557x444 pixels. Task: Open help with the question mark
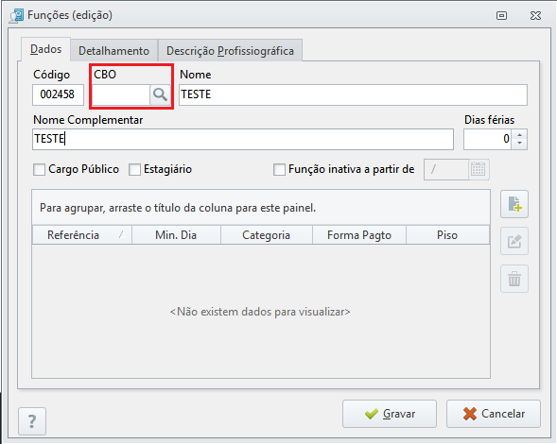32,421
